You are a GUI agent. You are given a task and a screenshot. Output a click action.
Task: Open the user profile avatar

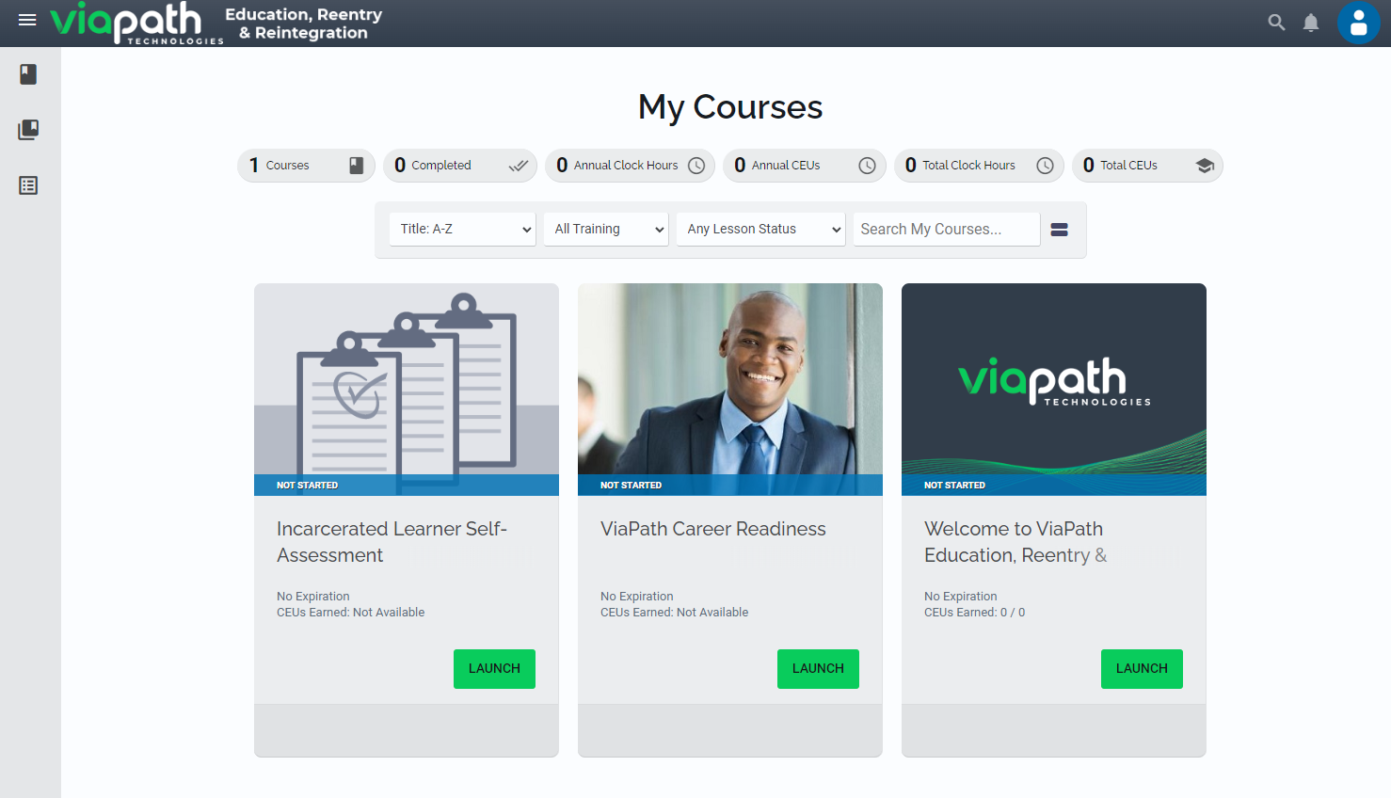pos(1358,23)
